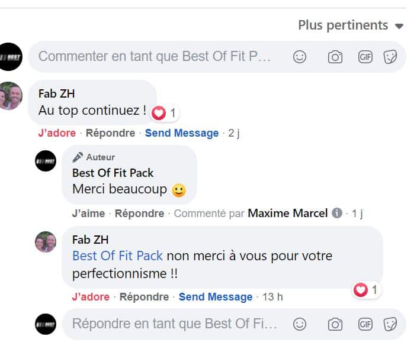Attach a photo in the reply box
The width and height of the screenshot is (417, 349).
tap(335, 324)
